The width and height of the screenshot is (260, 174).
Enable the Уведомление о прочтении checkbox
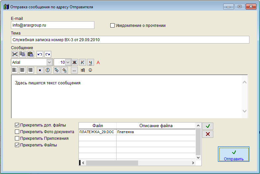tap(112, 25)
